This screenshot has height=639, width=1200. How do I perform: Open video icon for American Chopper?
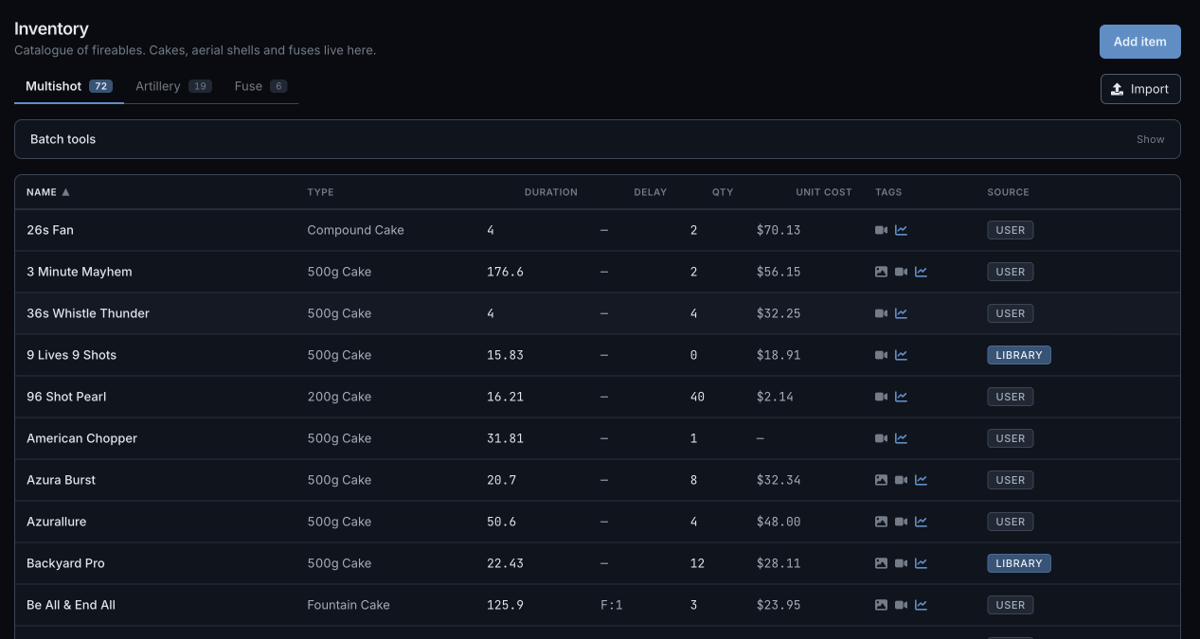coord(881,438)
